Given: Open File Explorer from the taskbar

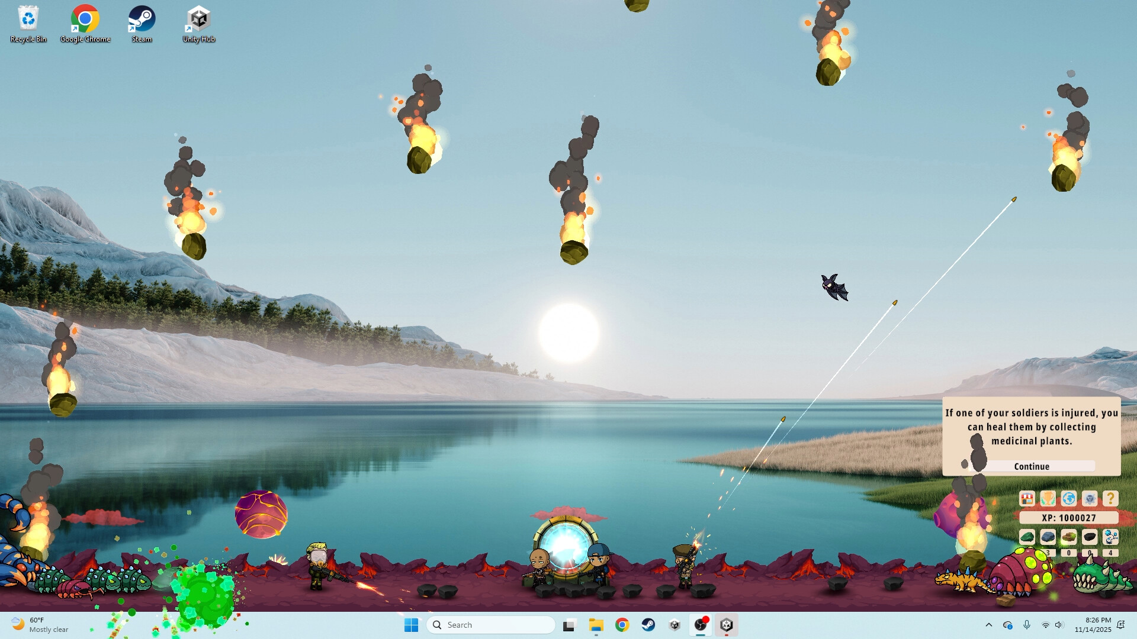Looking at the screenshot, I should pos(596,625).
